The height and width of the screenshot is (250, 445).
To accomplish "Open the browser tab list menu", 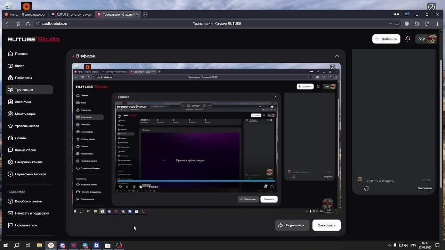I will (x=407, y=14).
